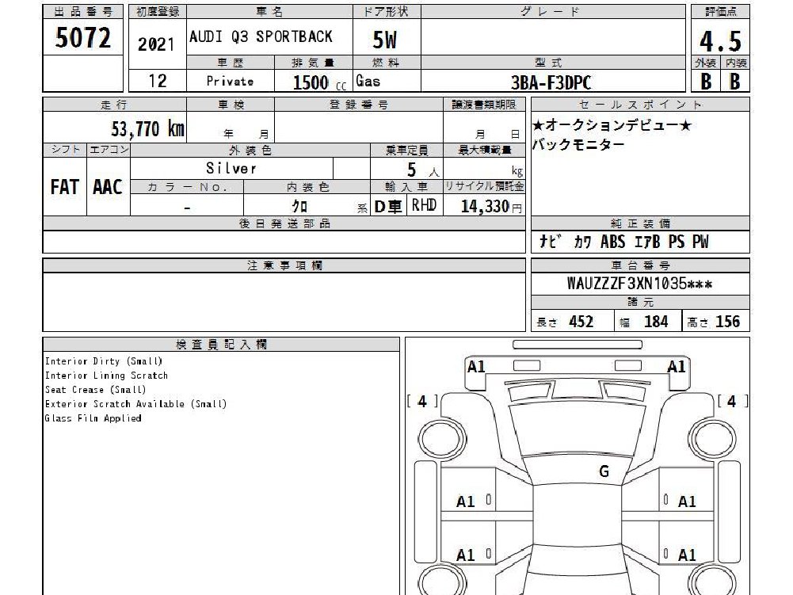Click the 評価点 grade header

click(x=721, y=12)
